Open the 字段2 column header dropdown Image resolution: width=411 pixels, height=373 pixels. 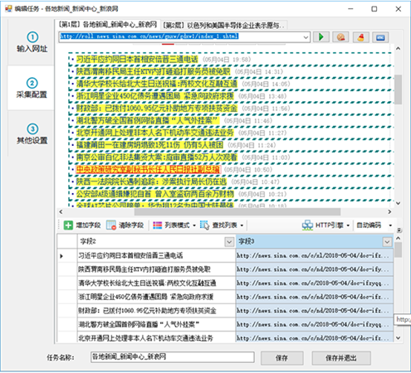(x=229, y=242)
